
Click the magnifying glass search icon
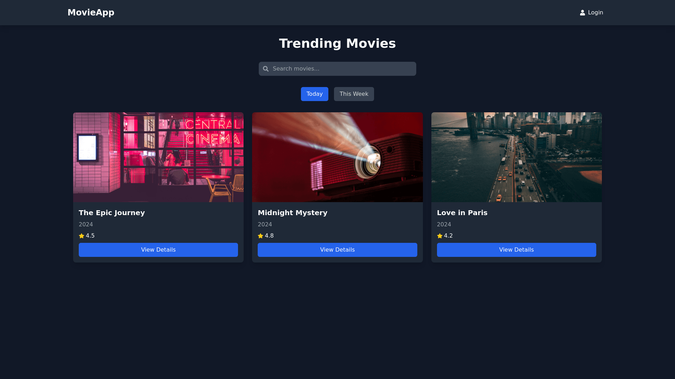click(x=266, y=69)
